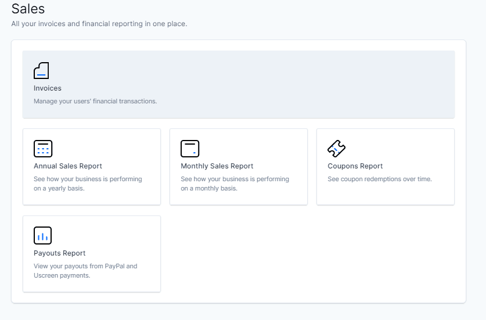486x320 pixels.
Task: Click the Sales page heading
Action: click(x=28, y=9)
